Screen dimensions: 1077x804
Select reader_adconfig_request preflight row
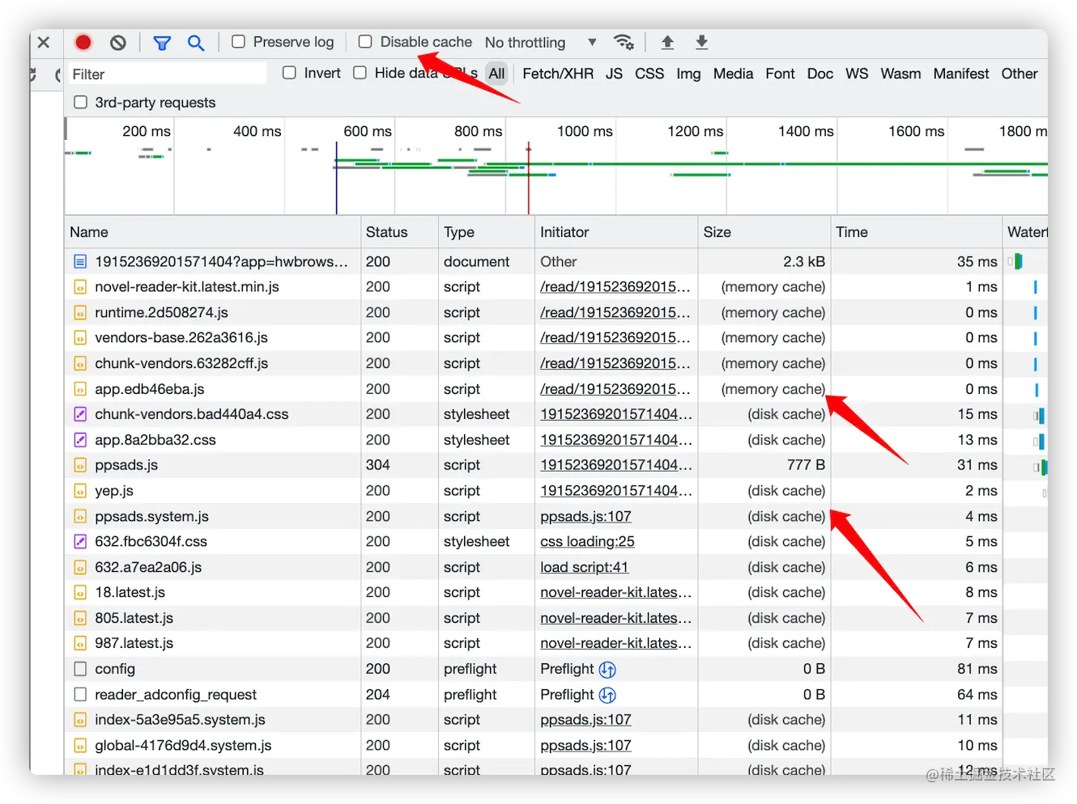coord(556,695)
